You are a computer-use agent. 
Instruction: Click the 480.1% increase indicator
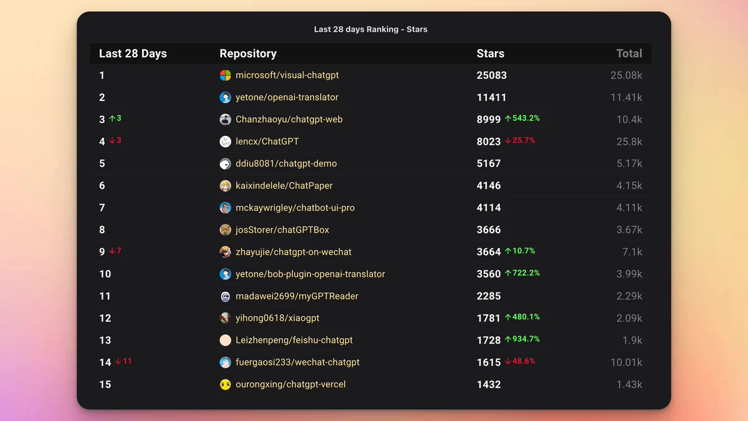(x=522, y=317)
